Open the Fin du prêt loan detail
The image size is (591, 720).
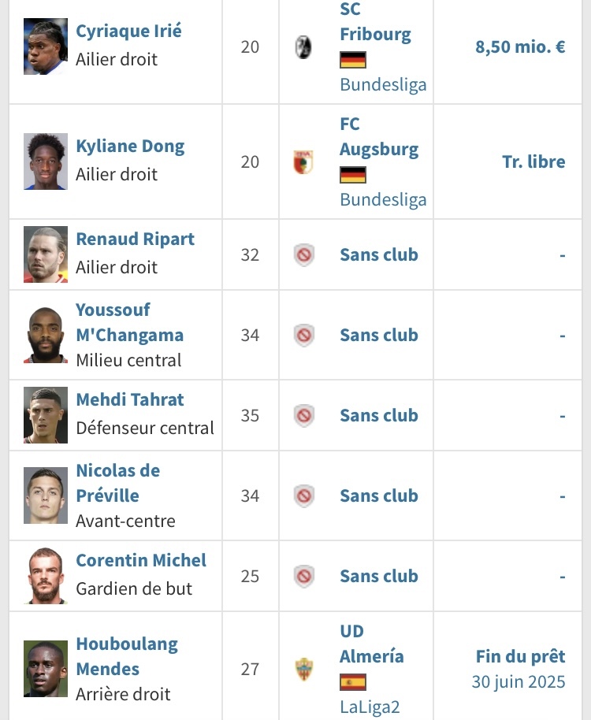point(520,657)
